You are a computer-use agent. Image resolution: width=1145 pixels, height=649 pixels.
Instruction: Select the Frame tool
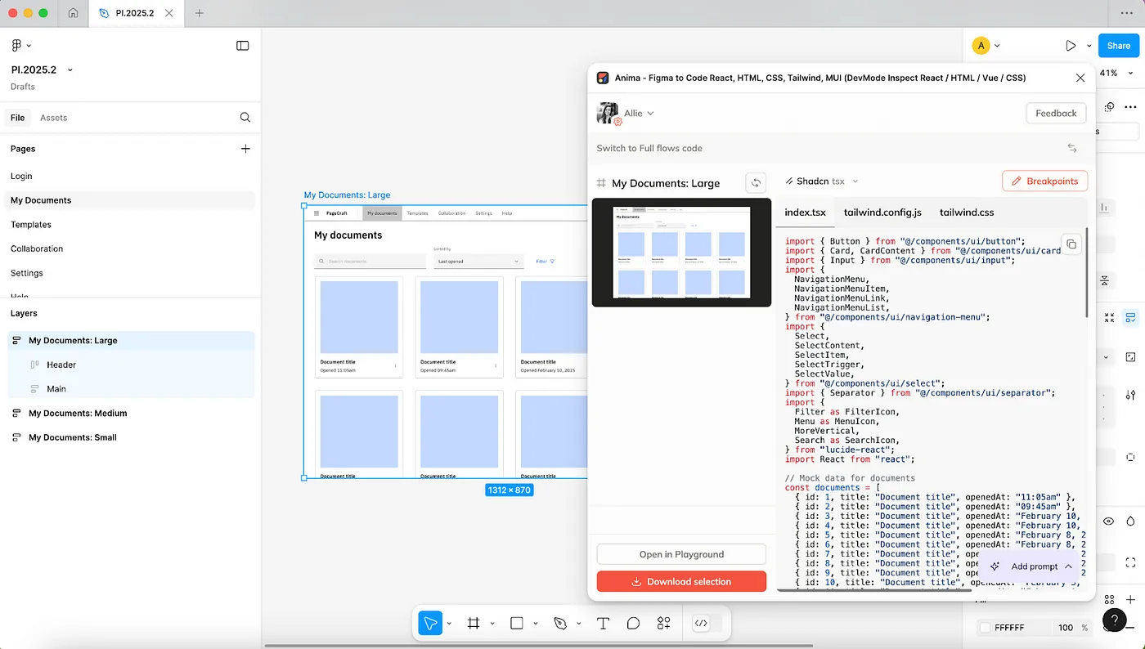(473, 623)
